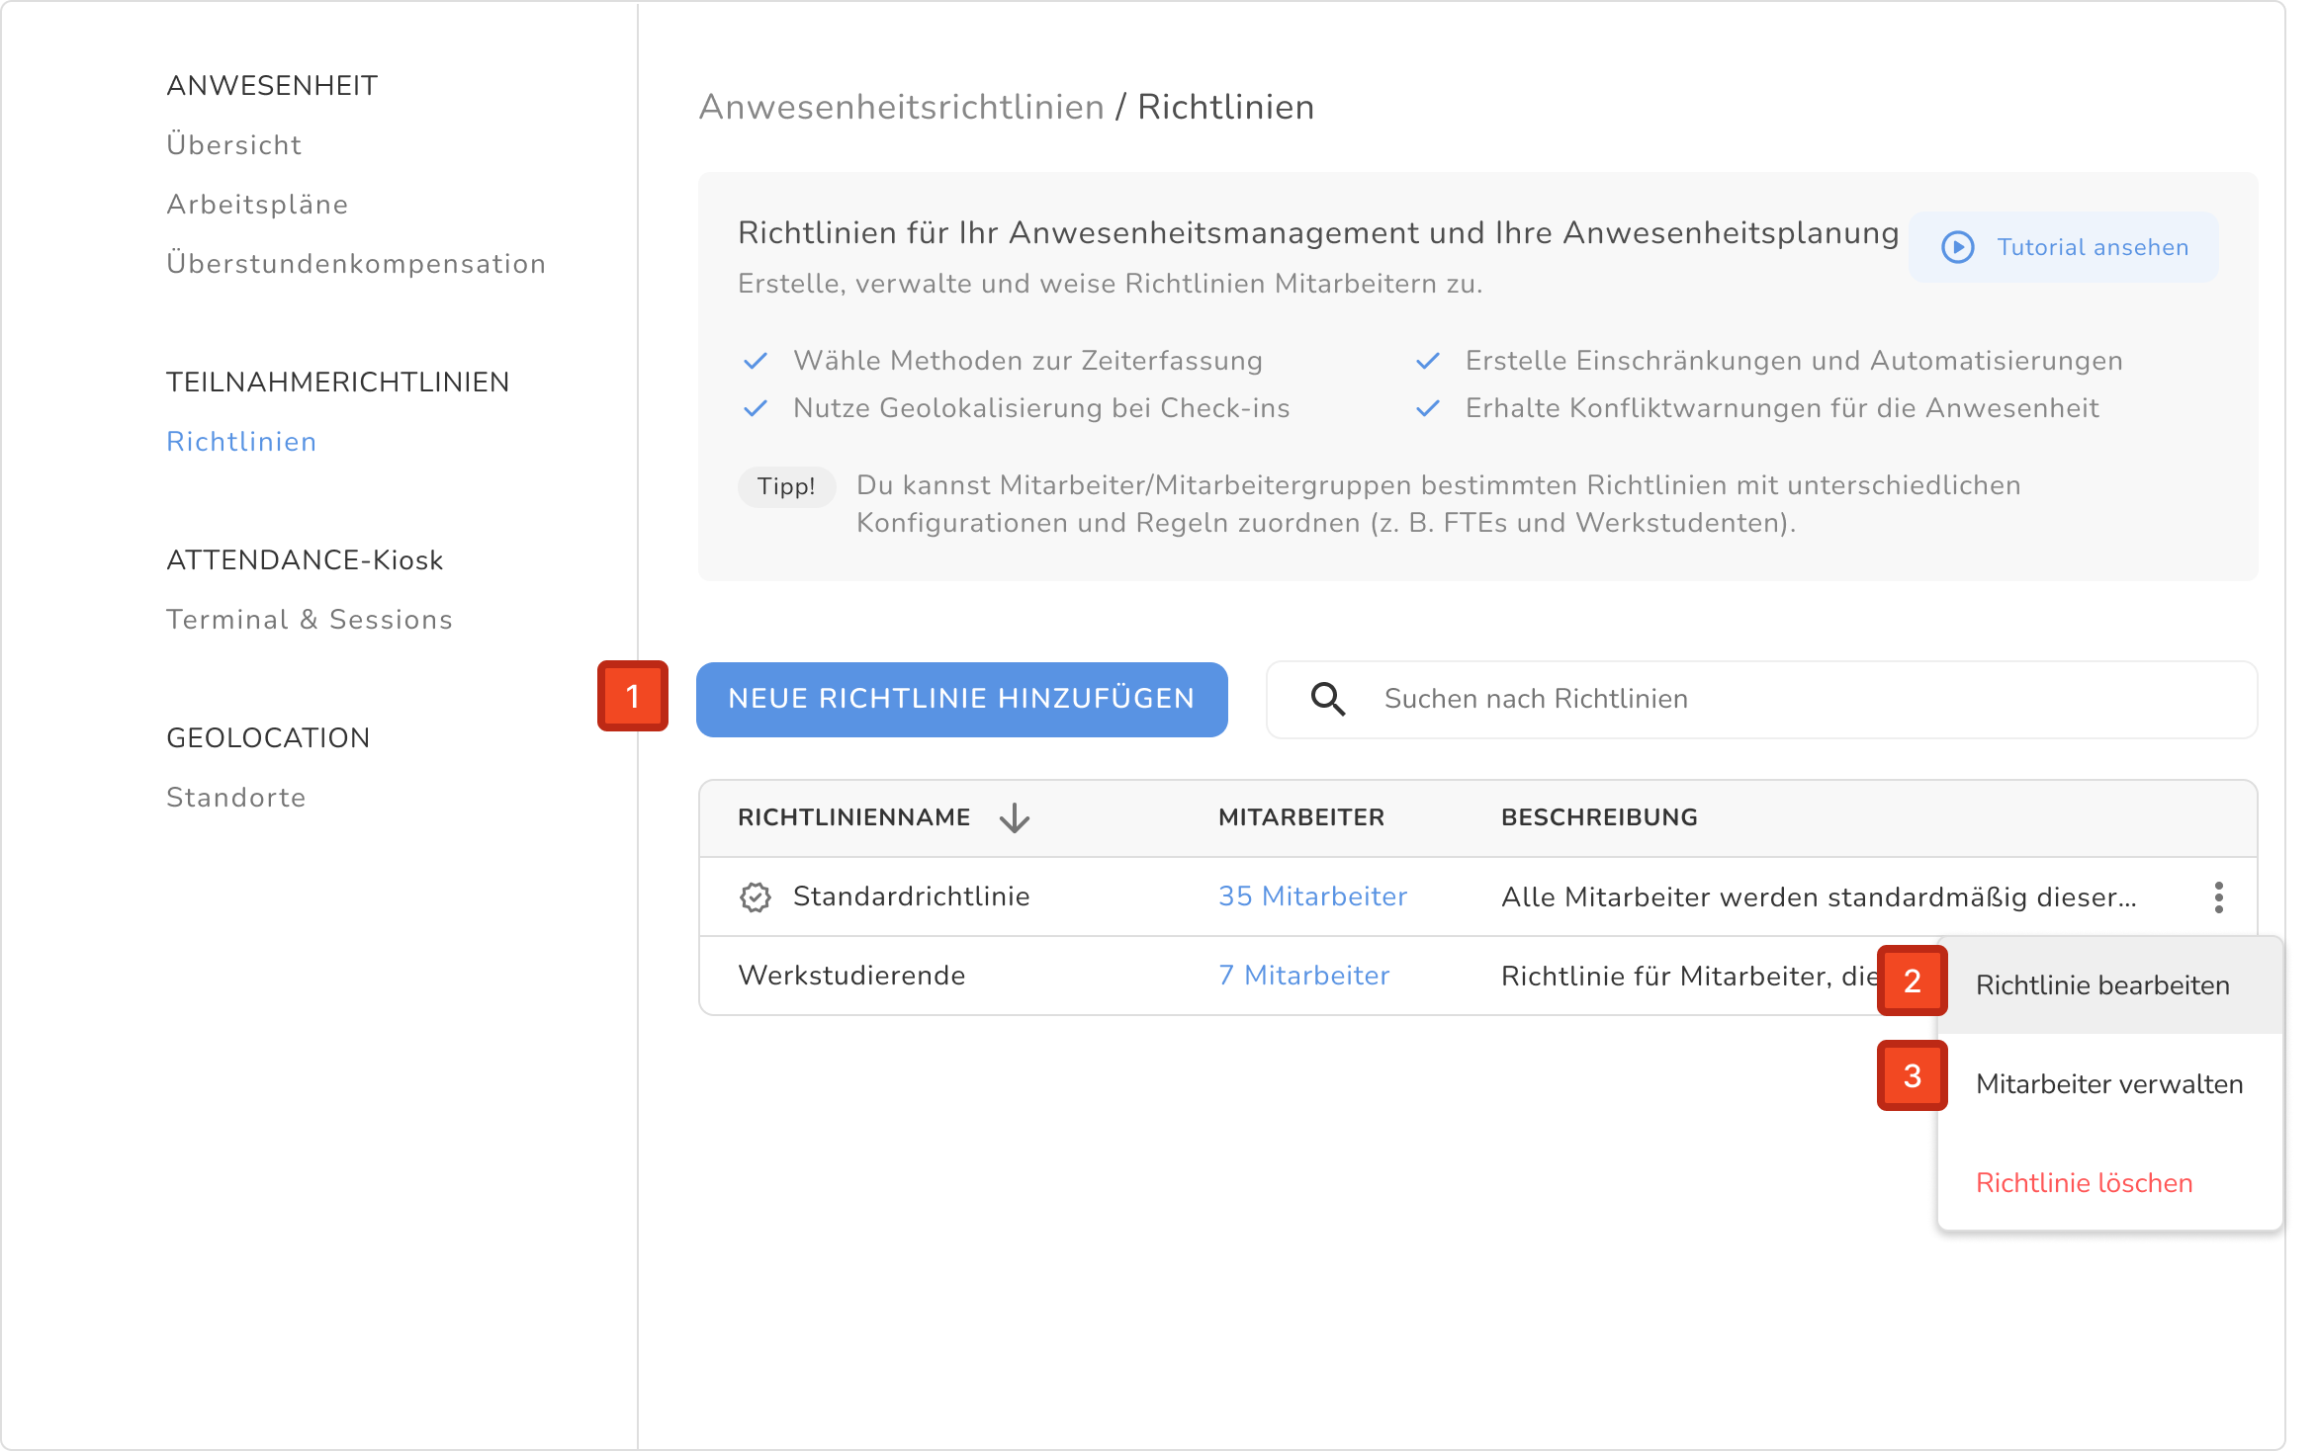Viewport: 2318px width, 1451px height.
Task: Click the red number 1 marker
Action: click(x=633, y=696)
